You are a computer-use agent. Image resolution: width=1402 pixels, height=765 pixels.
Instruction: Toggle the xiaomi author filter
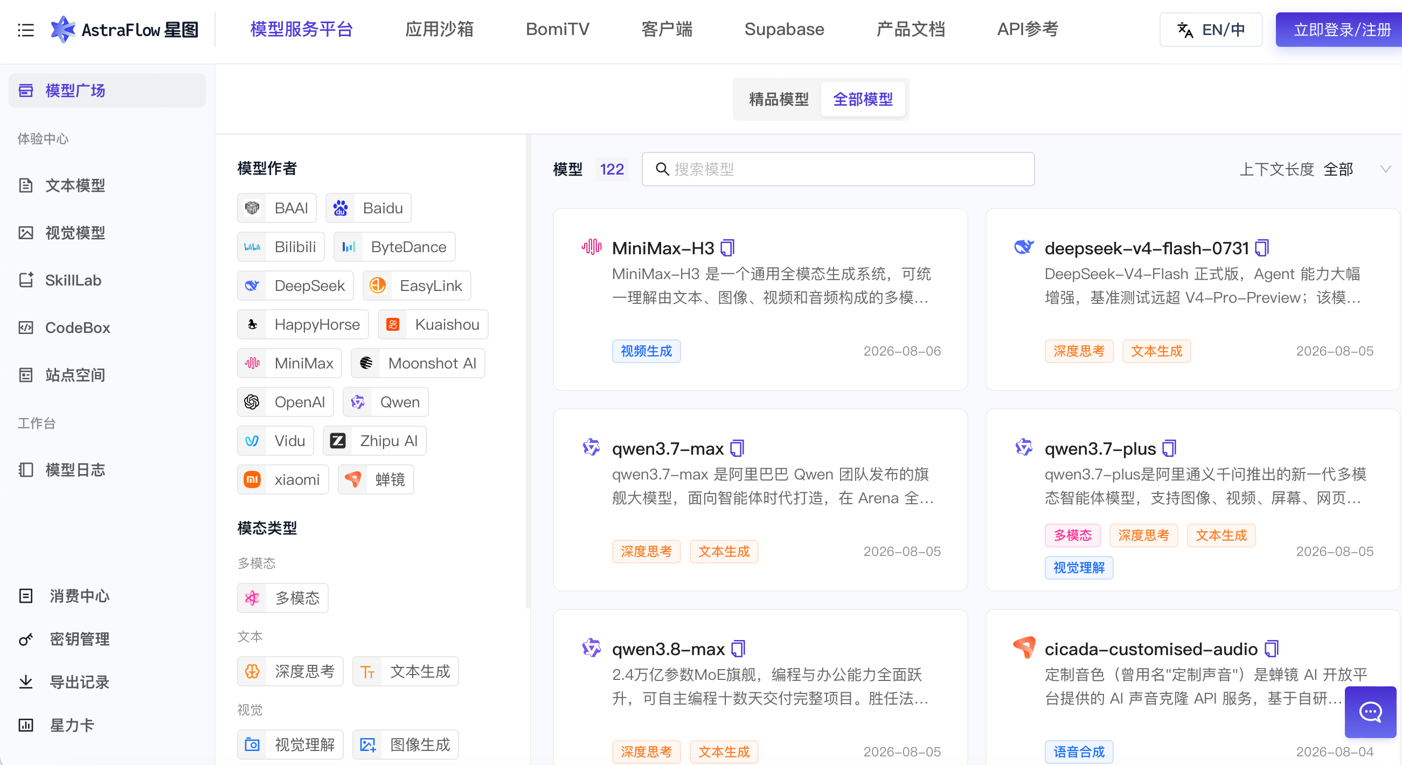coord(283,479)
